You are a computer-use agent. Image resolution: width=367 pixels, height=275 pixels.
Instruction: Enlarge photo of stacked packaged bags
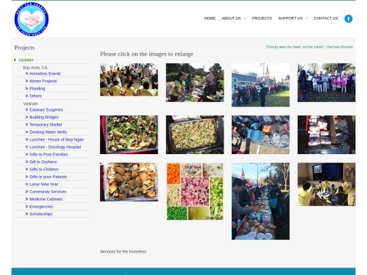pyautogui.click(x=326, y=134)
